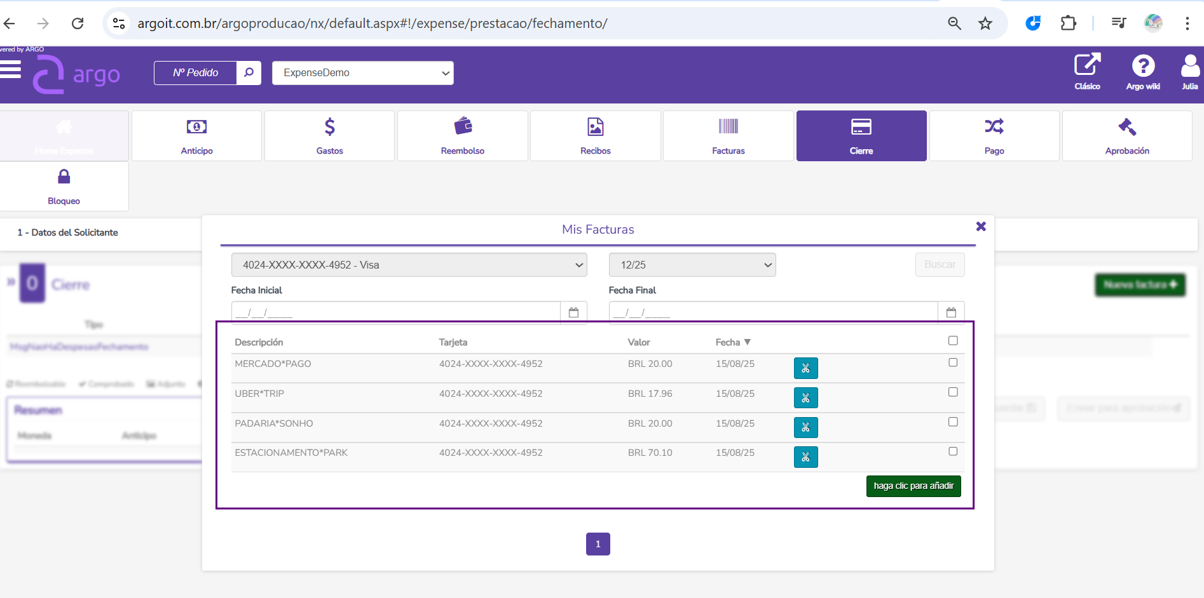This screenshot has width=1204, height=598.
Task: Check the PADARIA*SONHO row checkbox
Action: (953, 422)
